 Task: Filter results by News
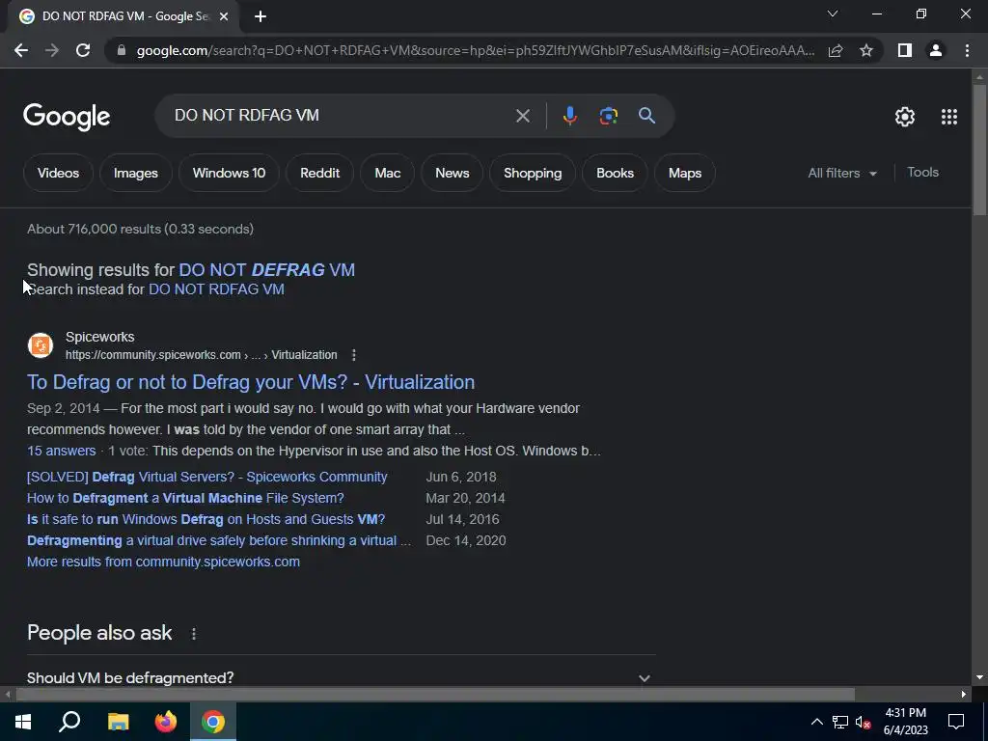tap(452, 173)
